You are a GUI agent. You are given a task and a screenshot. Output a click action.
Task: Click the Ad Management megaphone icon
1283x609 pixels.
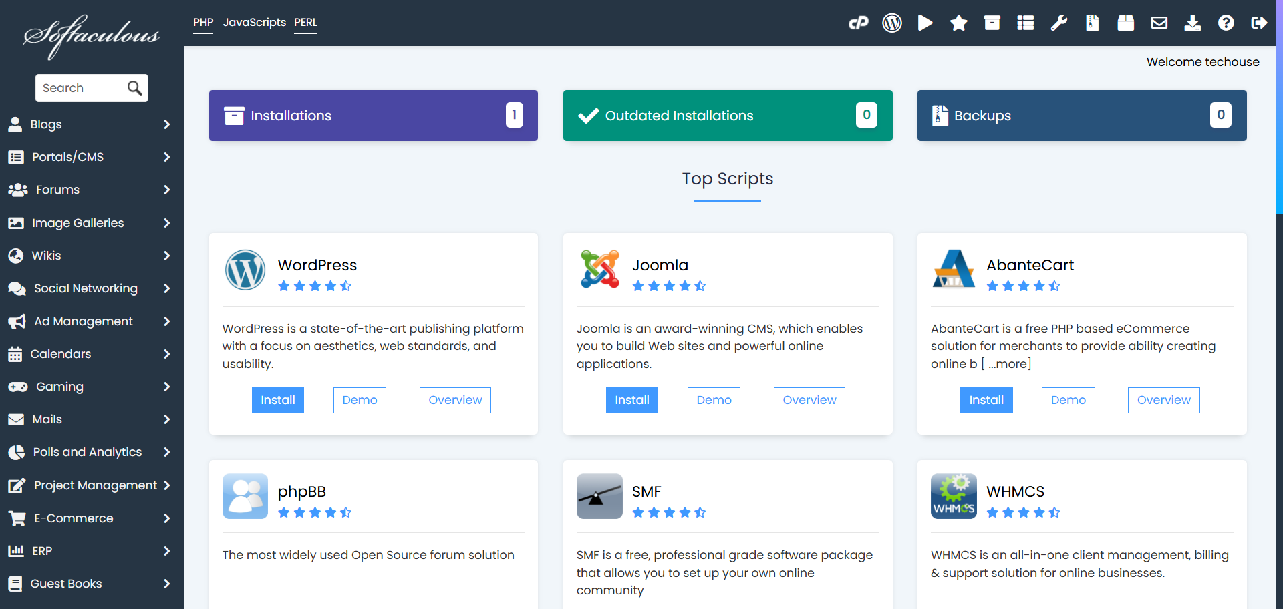(17, 321)
